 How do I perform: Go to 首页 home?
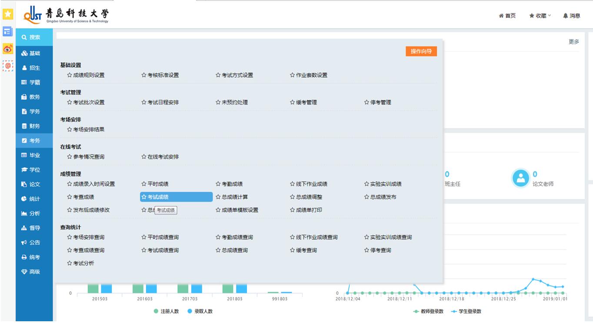507,16
